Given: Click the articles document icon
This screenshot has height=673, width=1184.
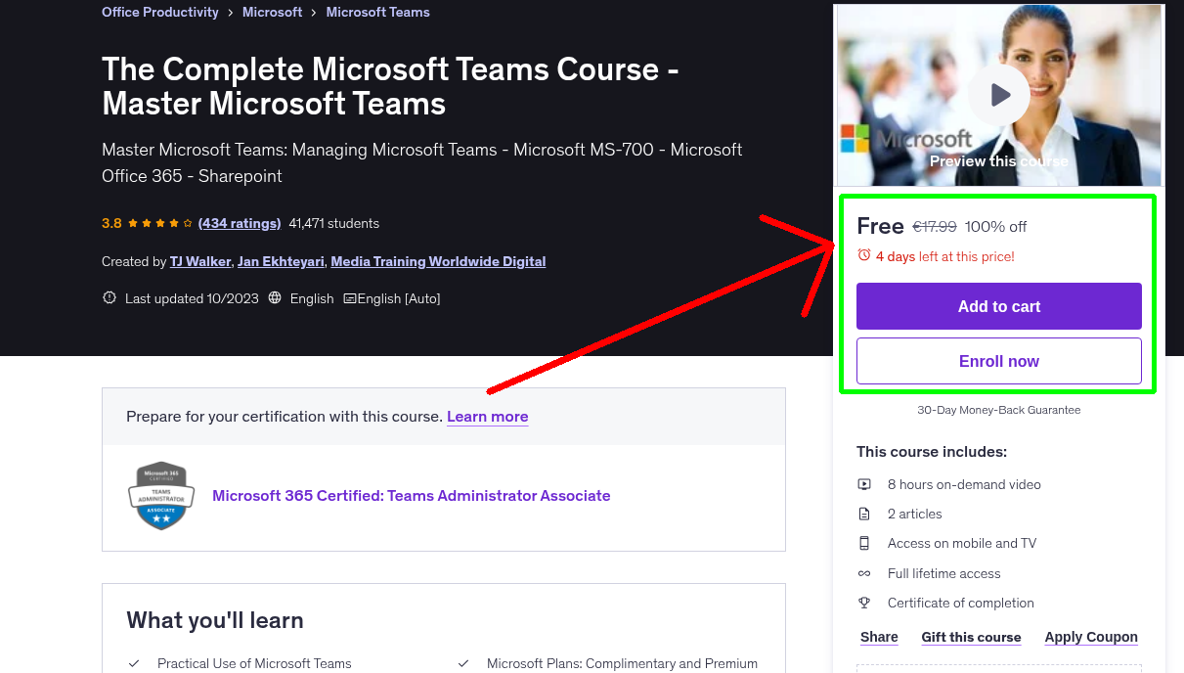Looking at the screenshot, I should (864, 513).
